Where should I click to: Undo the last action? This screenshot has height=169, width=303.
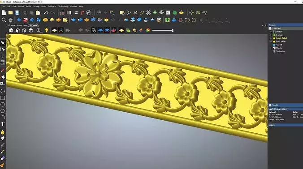[46, 13]
